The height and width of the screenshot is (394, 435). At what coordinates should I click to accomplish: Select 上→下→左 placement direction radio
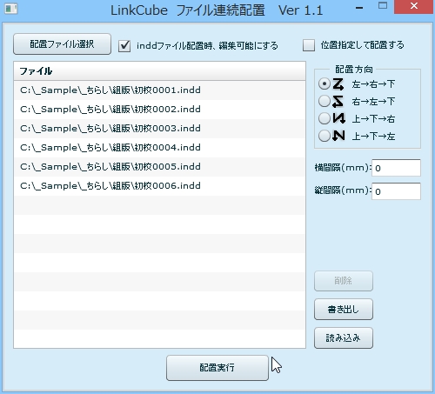(325, 136)
